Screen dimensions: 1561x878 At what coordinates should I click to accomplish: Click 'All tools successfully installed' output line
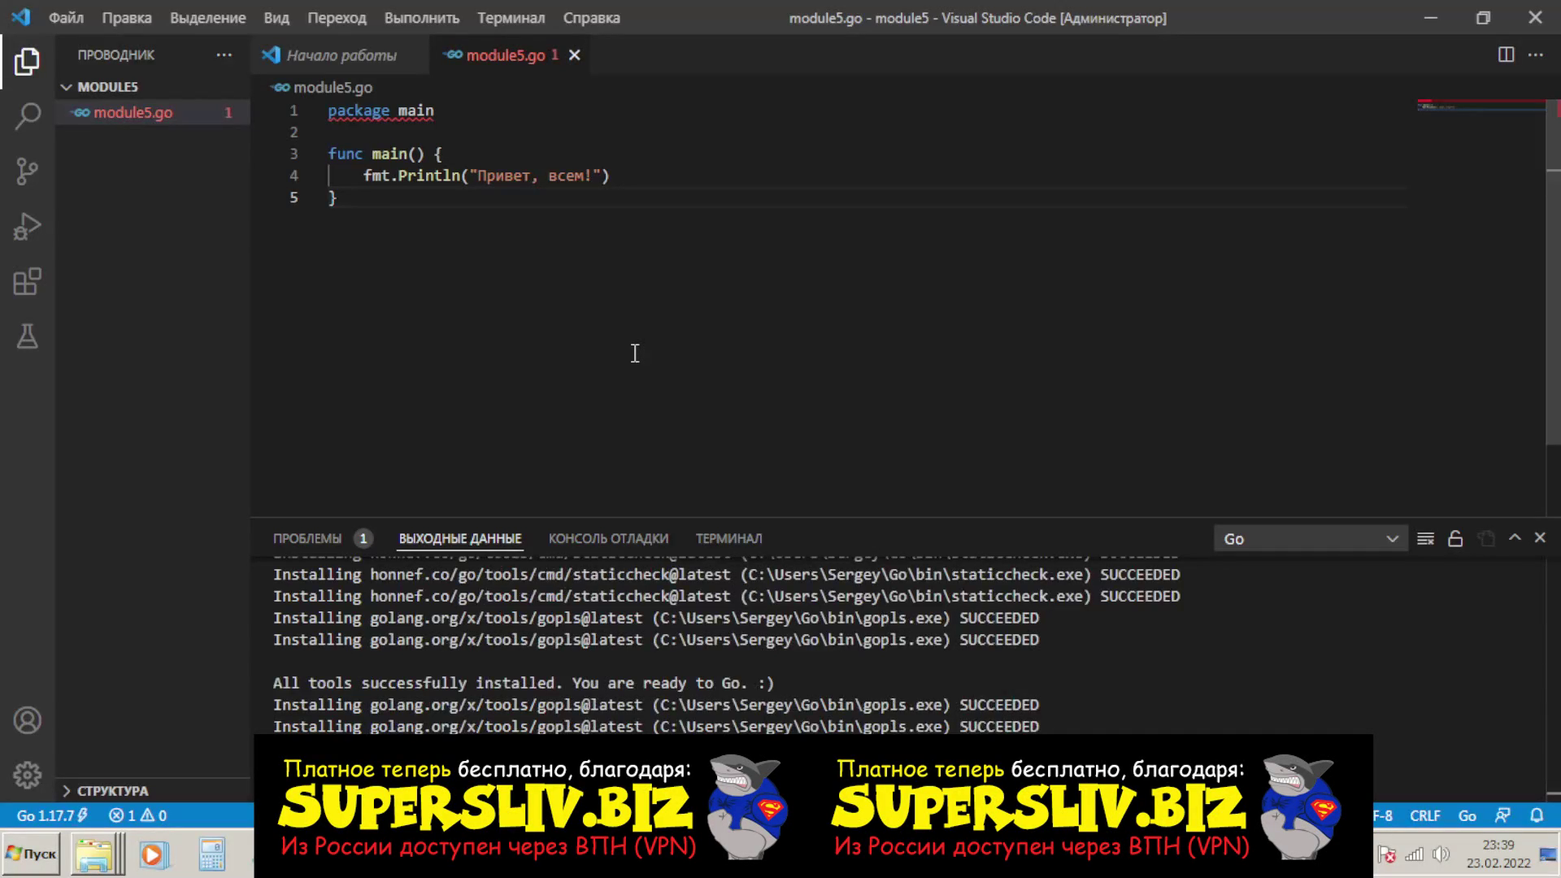pyautogui.click(x=523, y=683)
